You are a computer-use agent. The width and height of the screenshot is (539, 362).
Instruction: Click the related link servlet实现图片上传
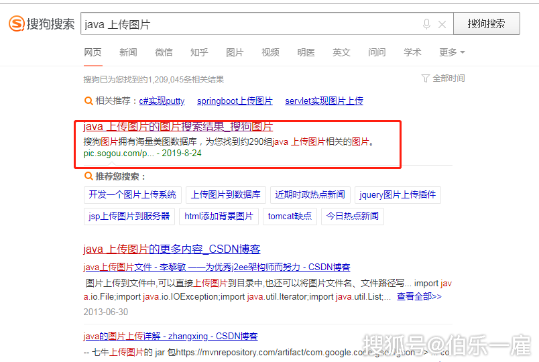coord(324,101)
